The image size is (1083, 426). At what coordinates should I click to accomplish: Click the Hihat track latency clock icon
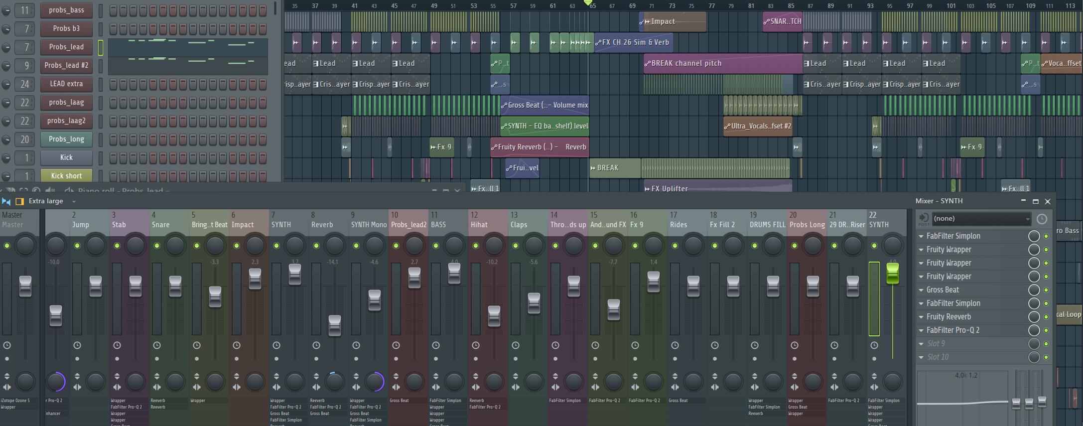coord(476,345)
